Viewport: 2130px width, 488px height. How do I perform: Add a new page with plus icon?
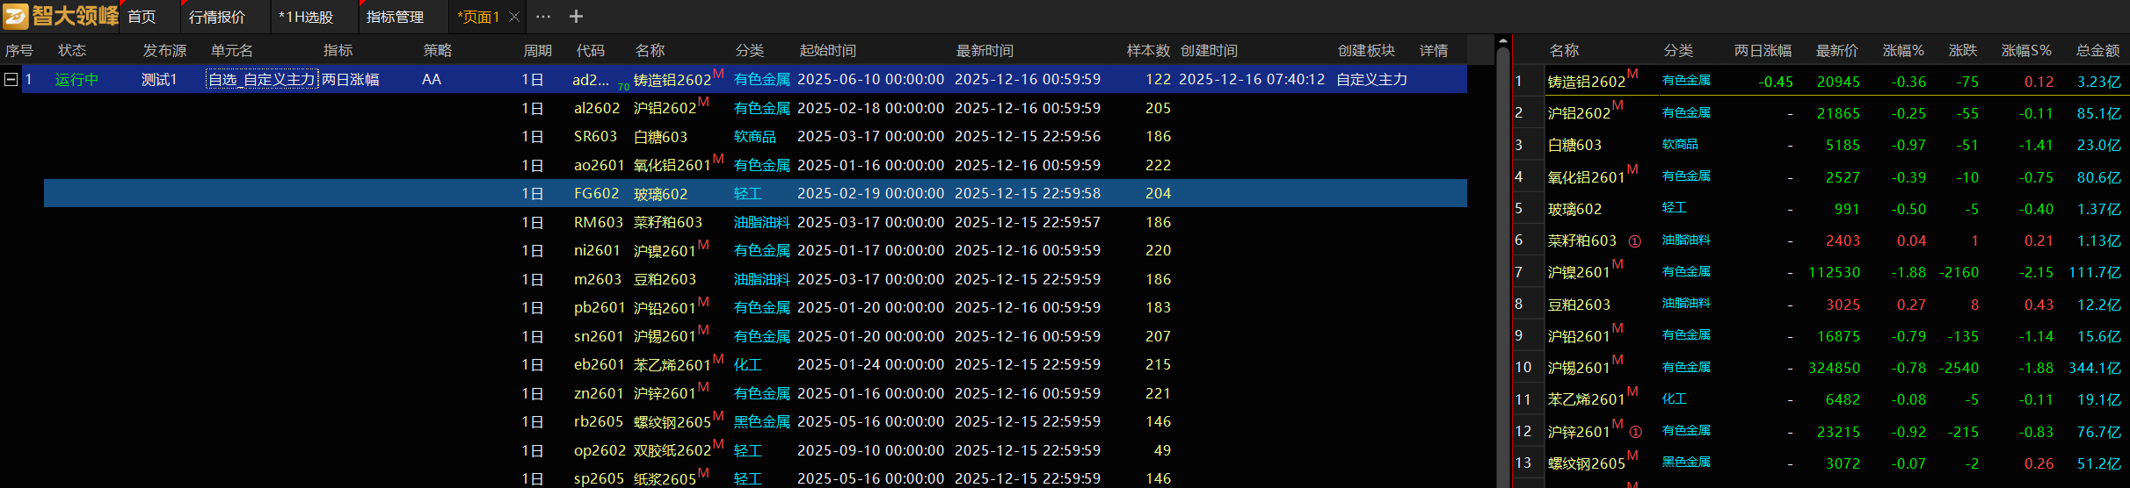tap(576, 17)
